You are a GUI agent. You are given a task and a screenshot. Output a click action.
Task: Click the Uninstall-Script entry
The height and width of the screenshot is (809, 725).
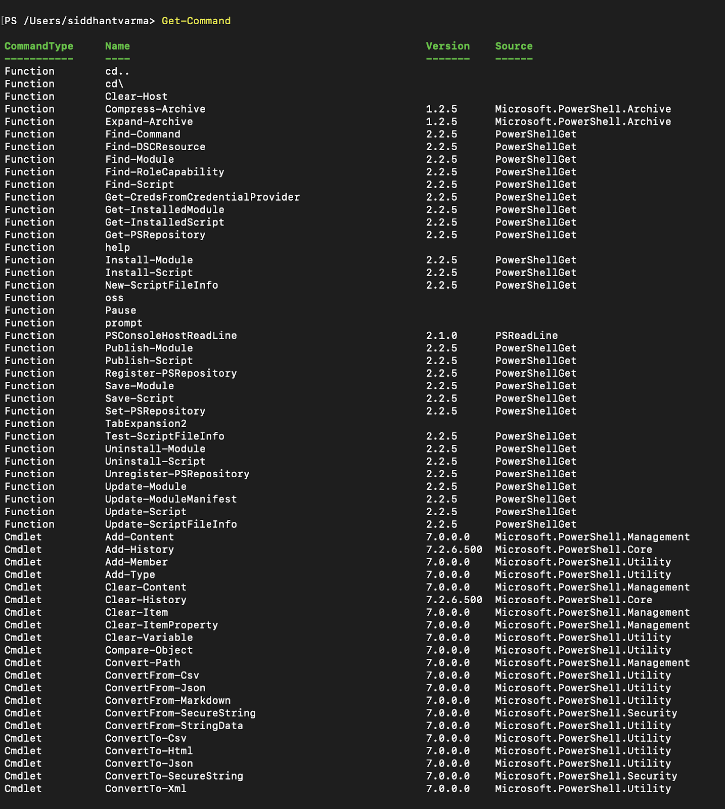155,462
